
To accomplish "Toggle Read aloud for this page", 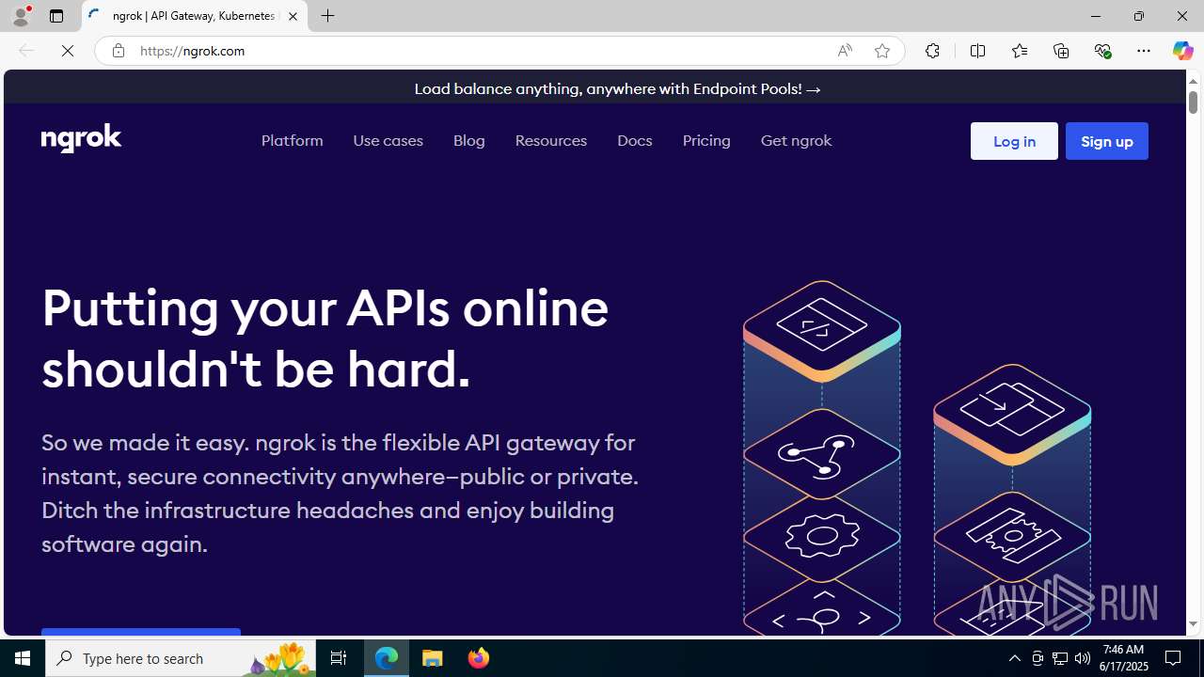I will click(845, 51).
